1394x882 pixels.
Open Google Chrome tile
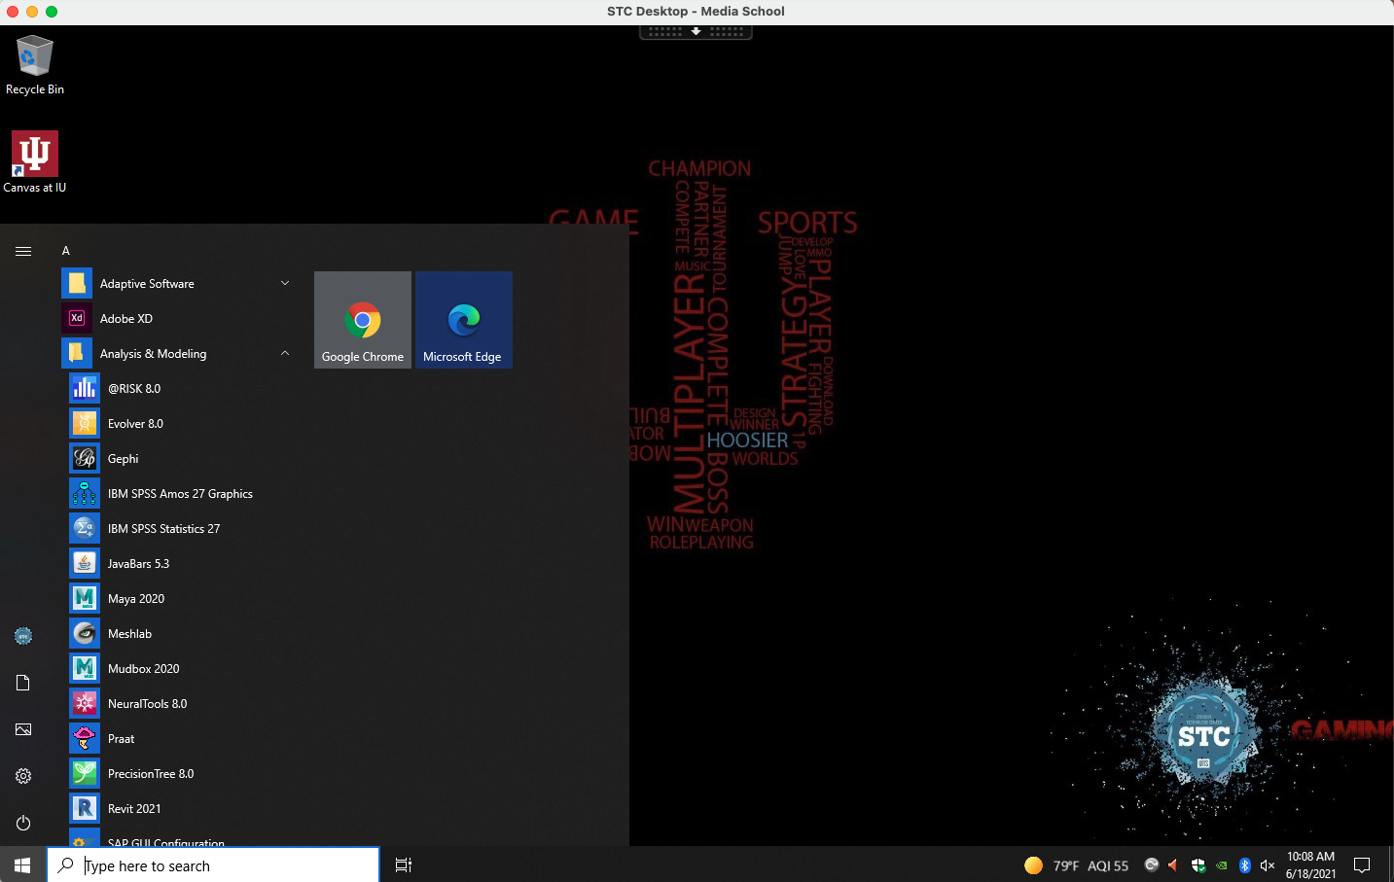(x=363, y=320)
